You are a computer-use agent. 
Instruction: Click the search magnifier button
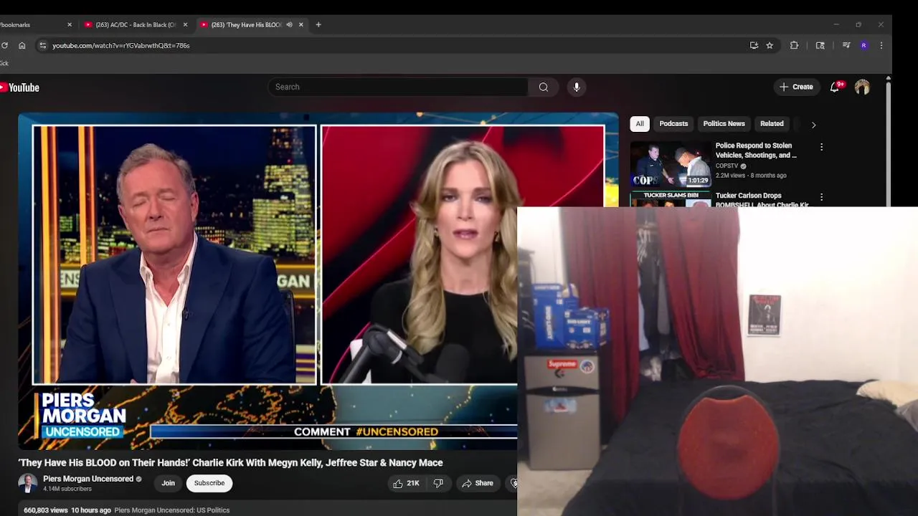[x=544, y=87]
